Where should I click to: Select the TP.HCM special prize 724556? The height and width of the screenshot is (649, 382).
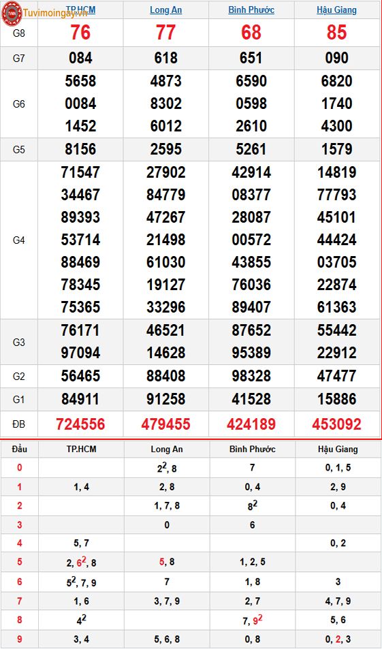tap(80, 424)
